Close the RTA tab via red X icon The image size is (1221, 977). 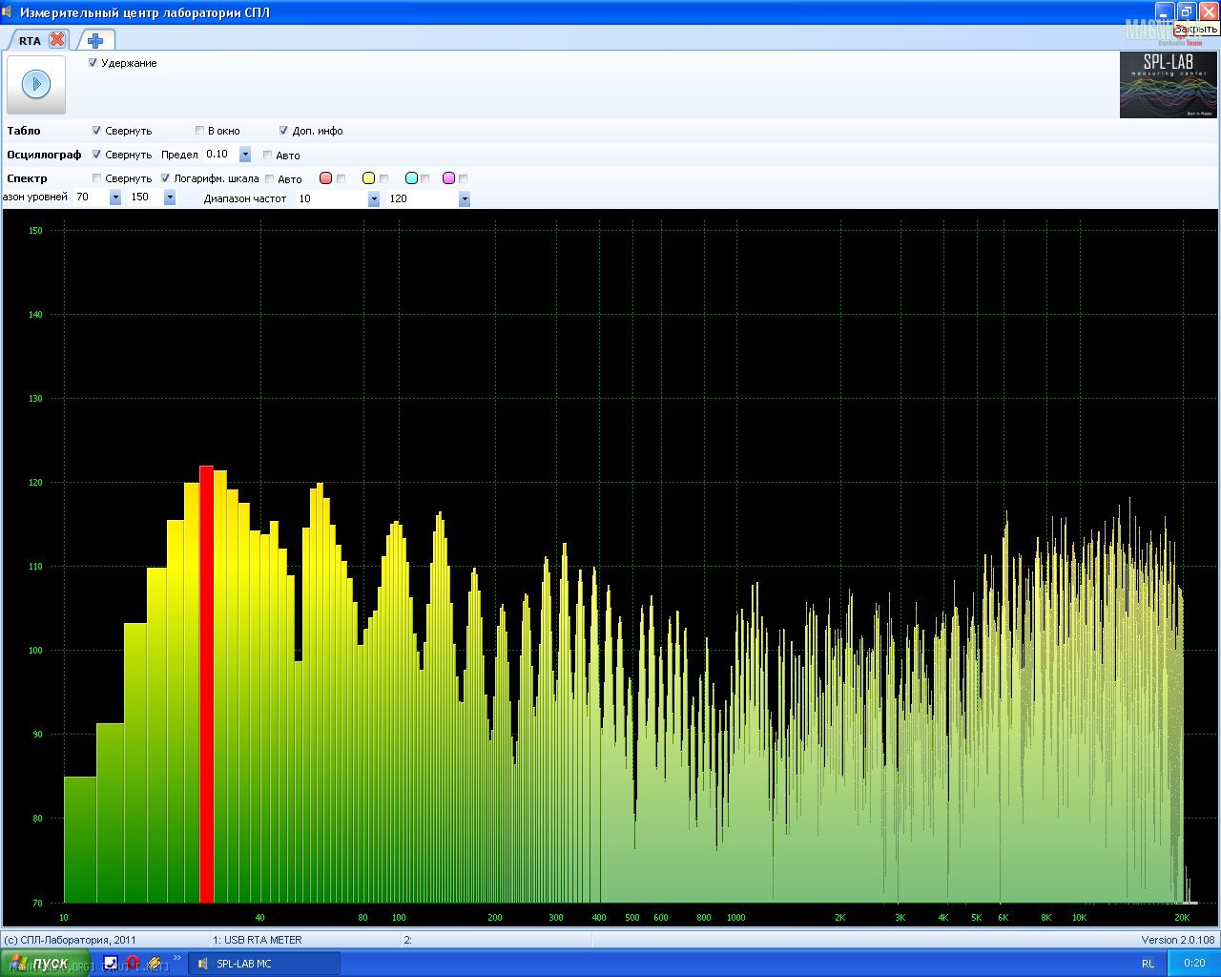57,40
